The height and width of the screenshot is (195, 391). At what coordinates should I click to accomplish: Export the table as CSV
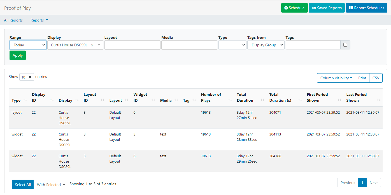(x=376, y=78)
